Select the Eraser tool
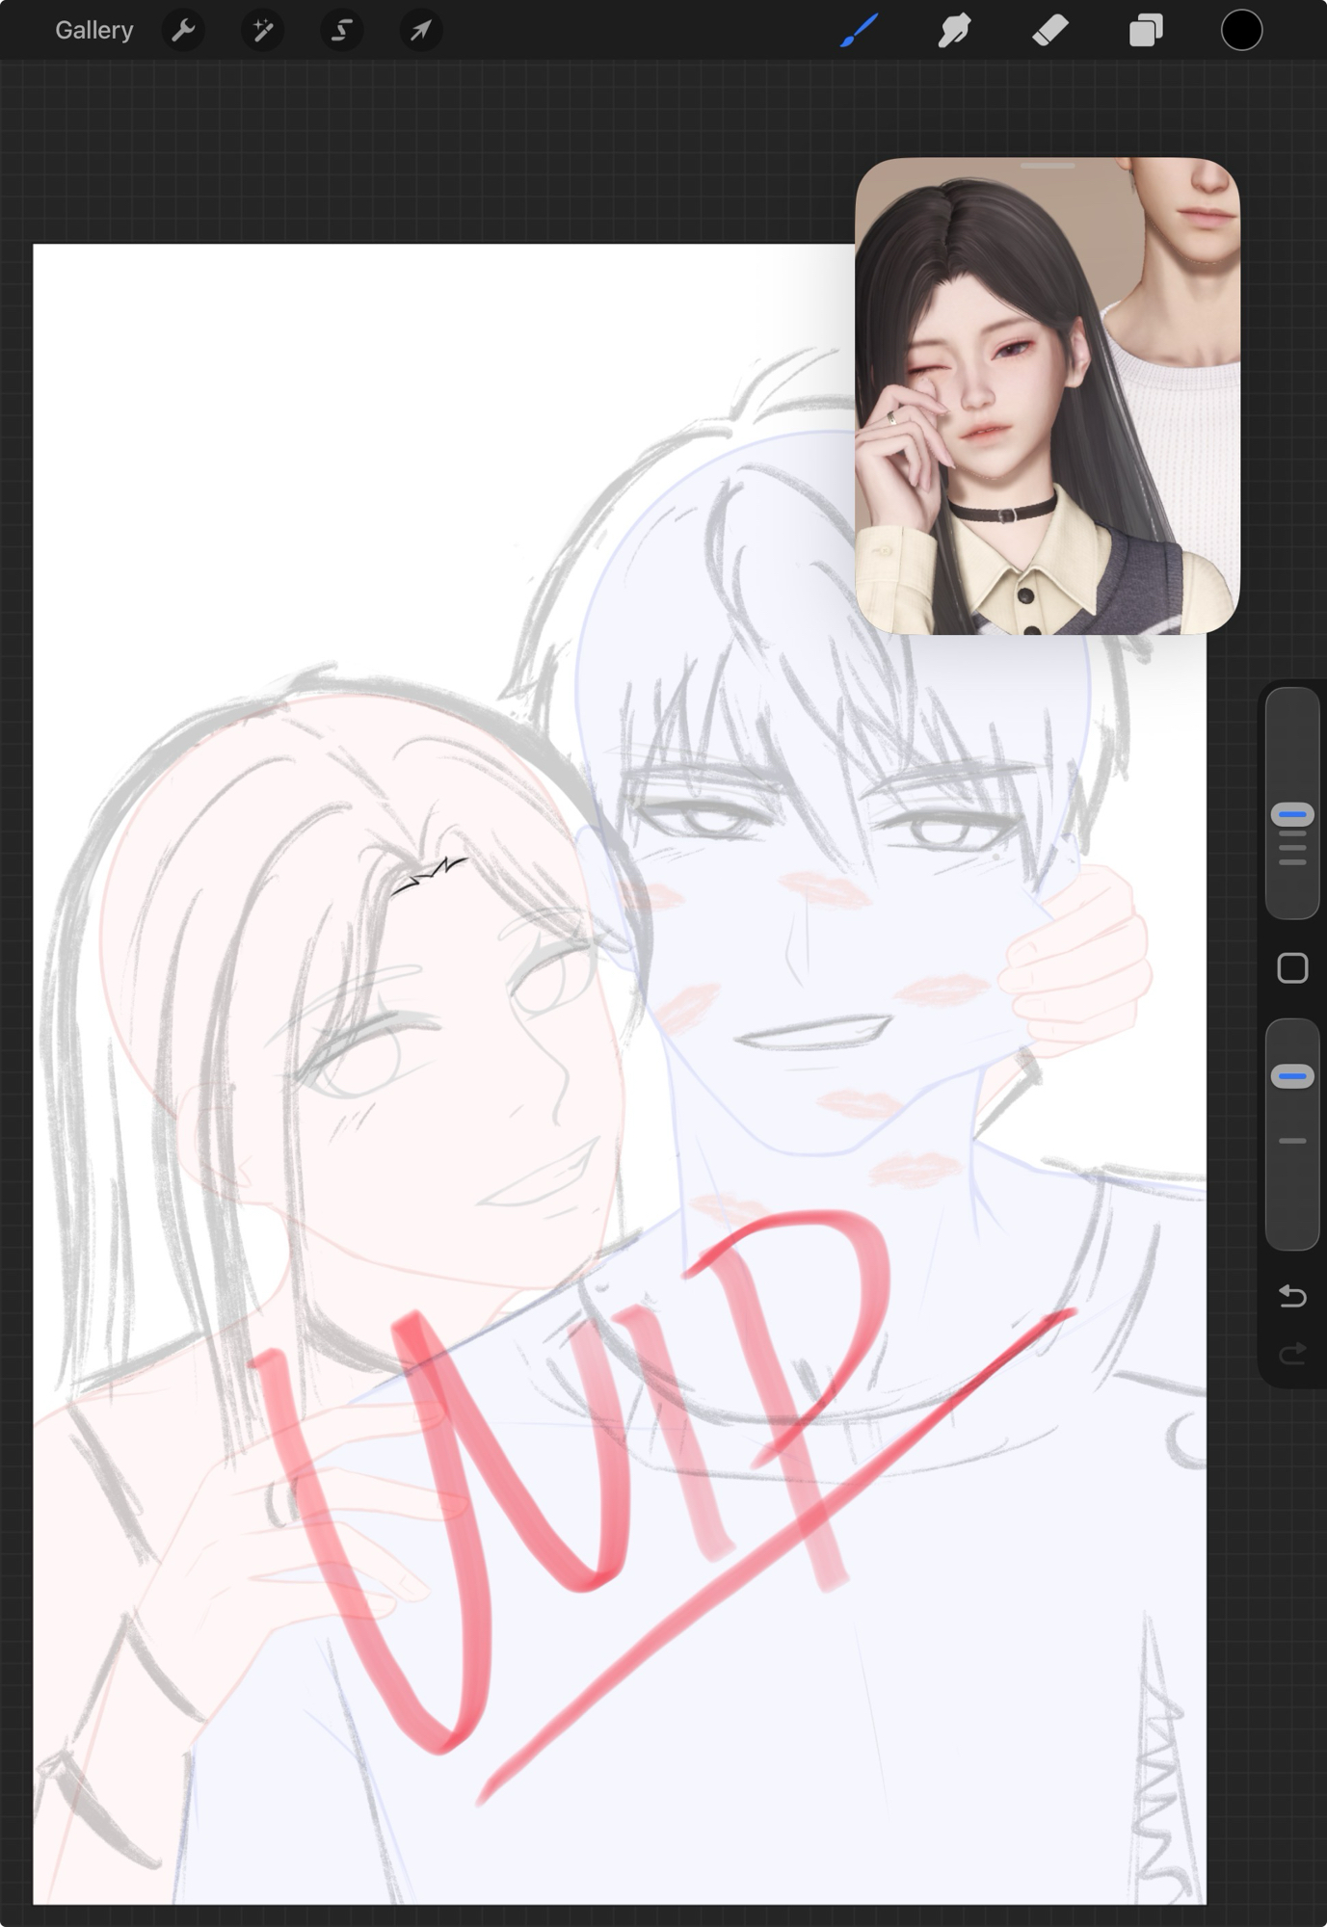 point(1049,31)
